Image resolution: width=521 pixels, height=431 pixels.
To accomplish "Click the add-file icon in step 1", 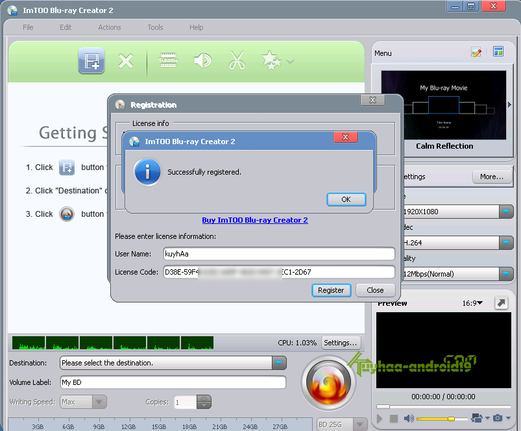I will coord(67,167).
